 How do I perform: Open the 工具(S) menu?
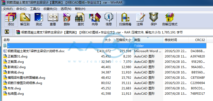pos(35,9)
